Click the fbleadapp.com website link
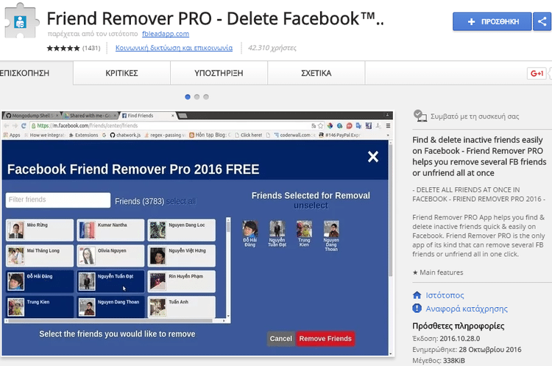The image size is (552, 366). pos(166,34)
